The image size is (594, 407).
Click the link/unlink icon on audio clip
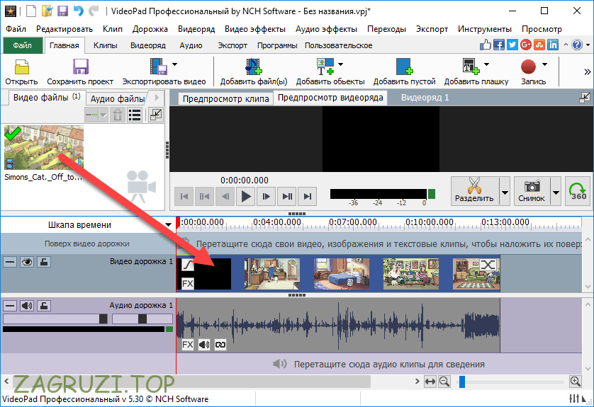point(220,345)
